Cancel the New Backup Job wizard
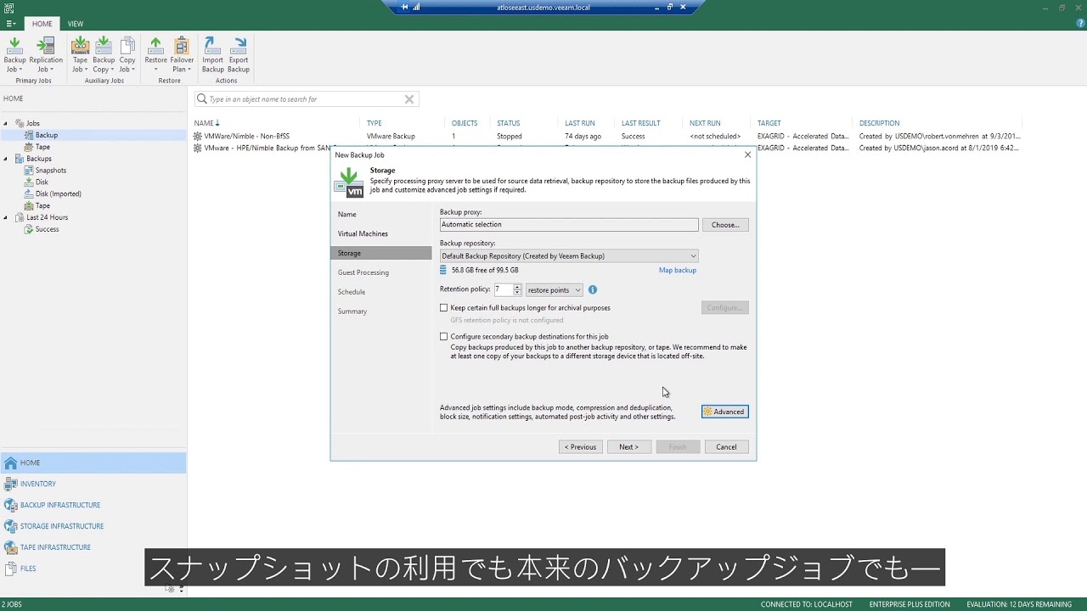 pos(726,447)
